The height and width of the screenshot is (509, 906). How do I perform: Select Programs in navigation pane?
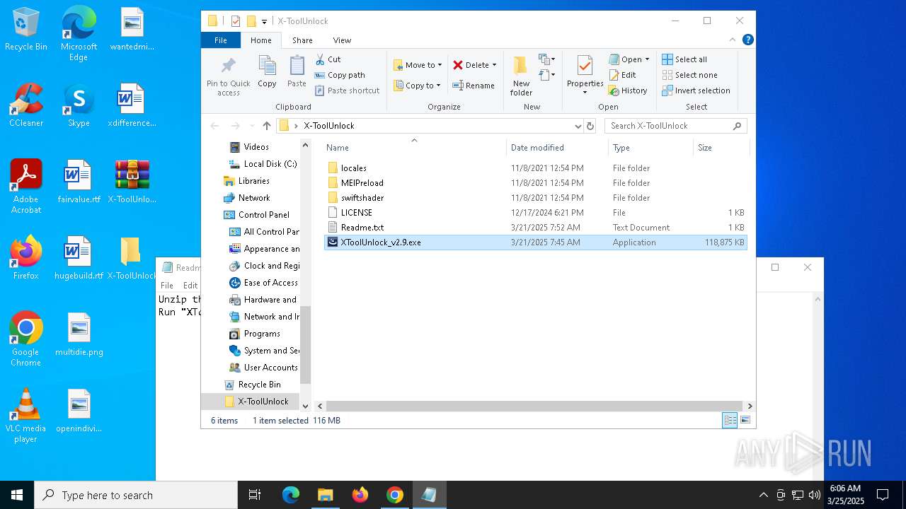(x=262, y=334)
